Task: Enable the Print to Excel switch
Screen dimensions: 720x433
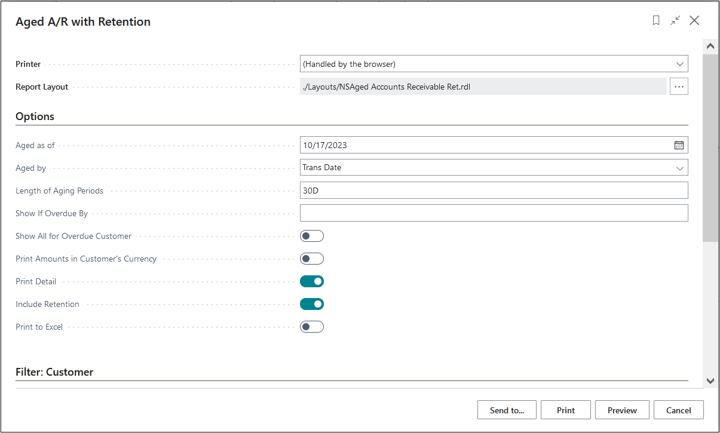Action: coord(311,327)
